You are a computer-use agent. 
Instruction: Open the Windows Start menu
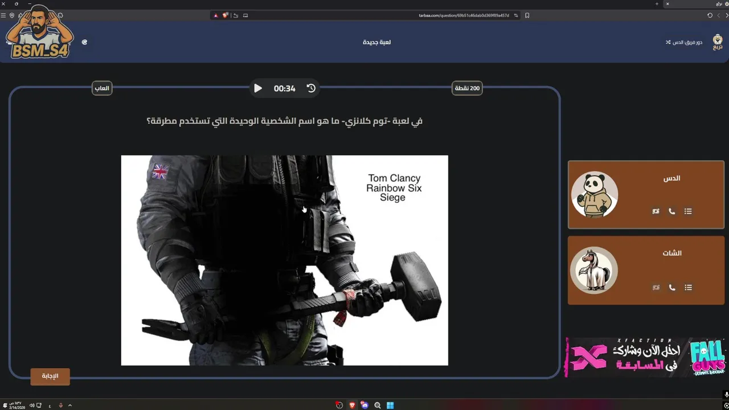390,405
